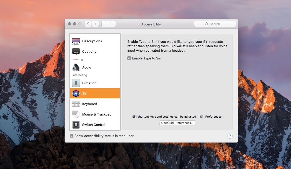
Task: Click the Switch Control icon
Action: click(76, 125)
